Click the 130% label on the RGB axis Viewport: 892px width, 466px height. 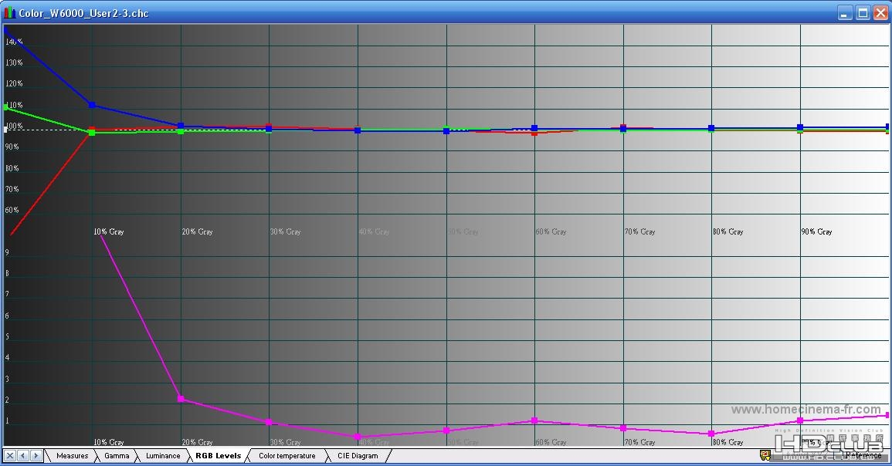[x=14, y=62]
